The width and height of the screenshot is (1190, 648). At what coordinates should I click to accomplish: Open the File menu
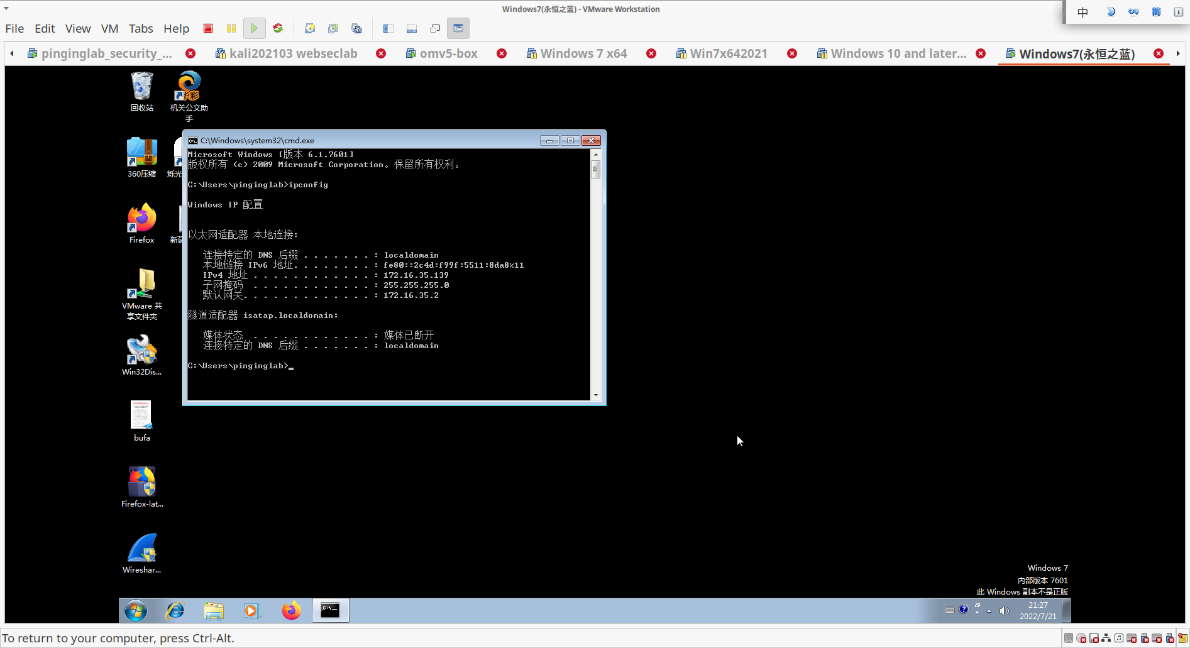14,28
